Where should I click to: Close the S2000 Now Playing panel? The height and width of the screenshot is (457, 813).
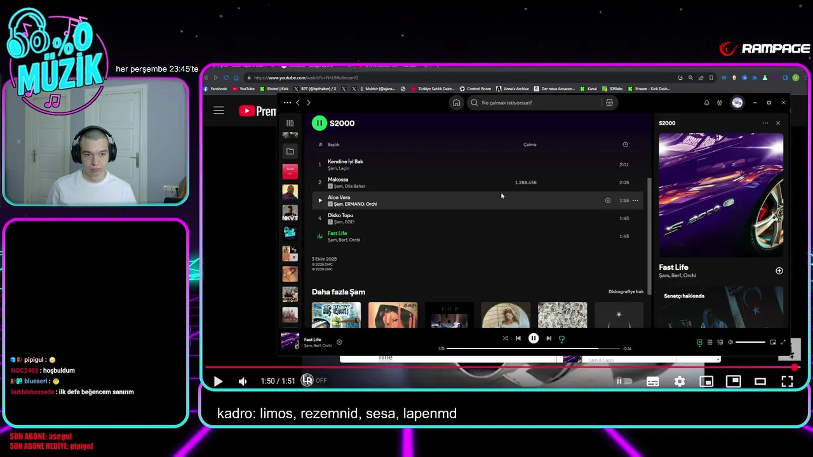click(x=778, y=123)
